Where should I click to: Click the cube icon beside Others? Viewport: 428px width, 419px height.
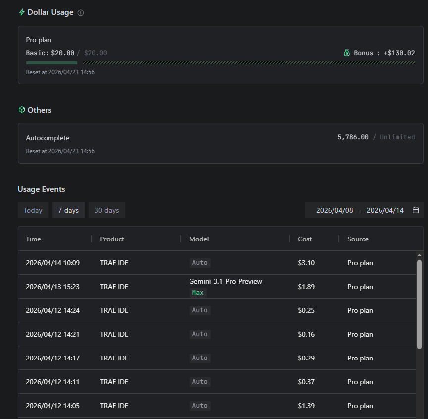tap(22, 110)
